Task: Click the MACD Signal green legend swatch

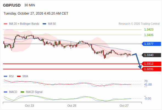Action: [22, 92]
